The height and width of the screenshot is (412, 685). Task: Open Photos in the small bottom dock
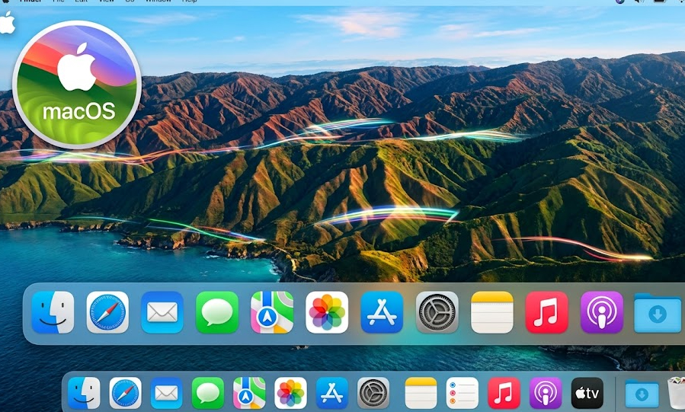tap(290, 393)
